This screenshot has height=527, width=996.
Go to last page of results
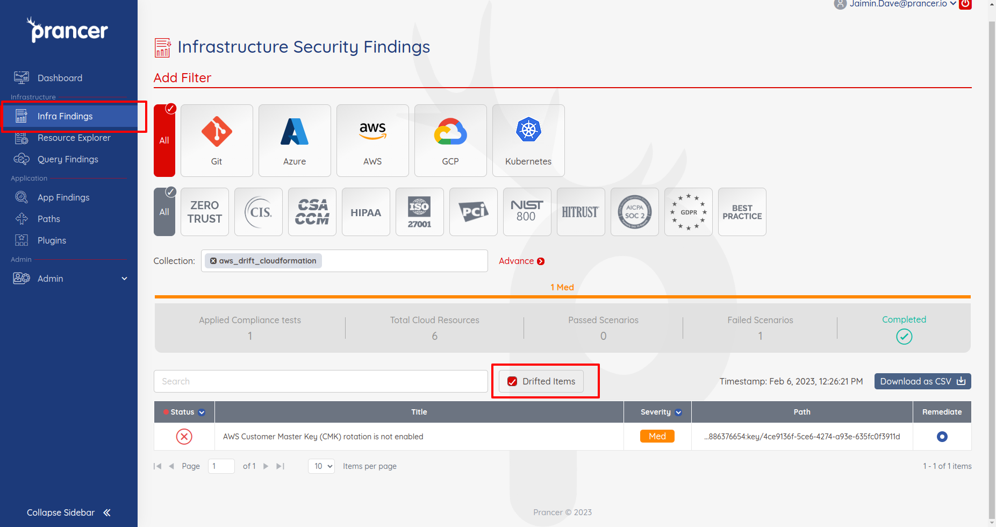tap(280, 466)
